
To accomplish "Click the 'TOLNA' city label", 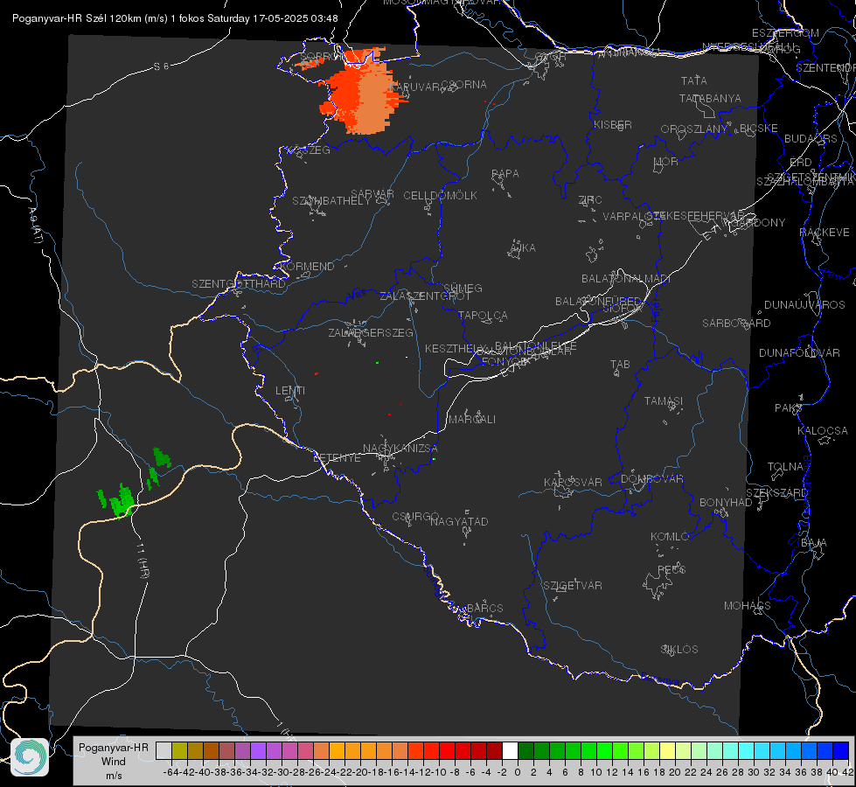I will [785, 467].
